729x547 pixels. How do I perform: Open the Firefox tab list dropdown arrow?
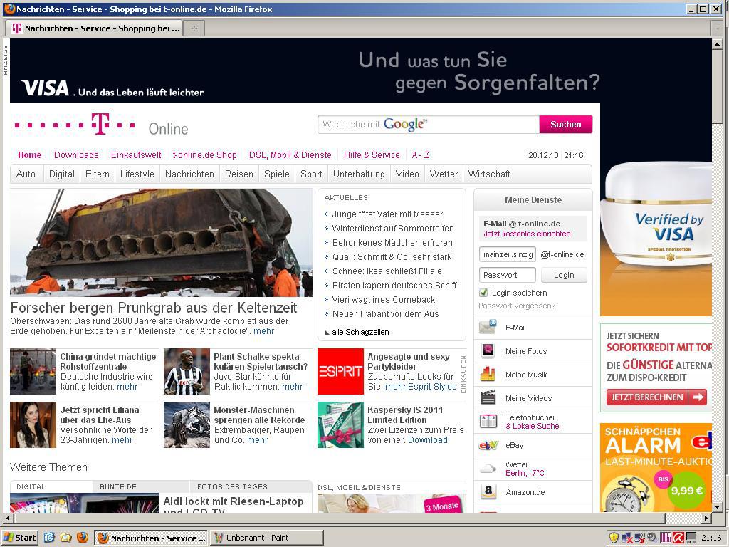click(718, 28)
